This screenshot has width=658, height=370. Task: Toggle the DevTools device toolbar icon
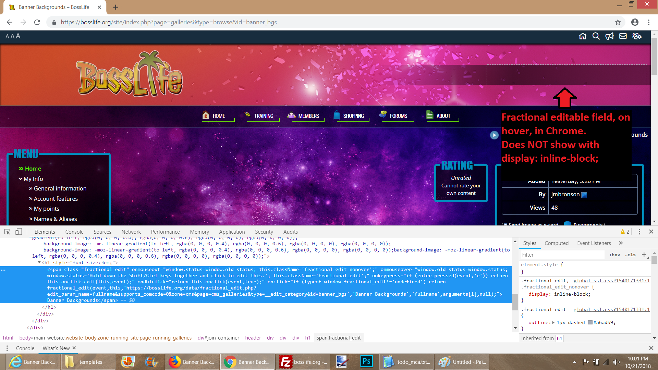point(19,232)
